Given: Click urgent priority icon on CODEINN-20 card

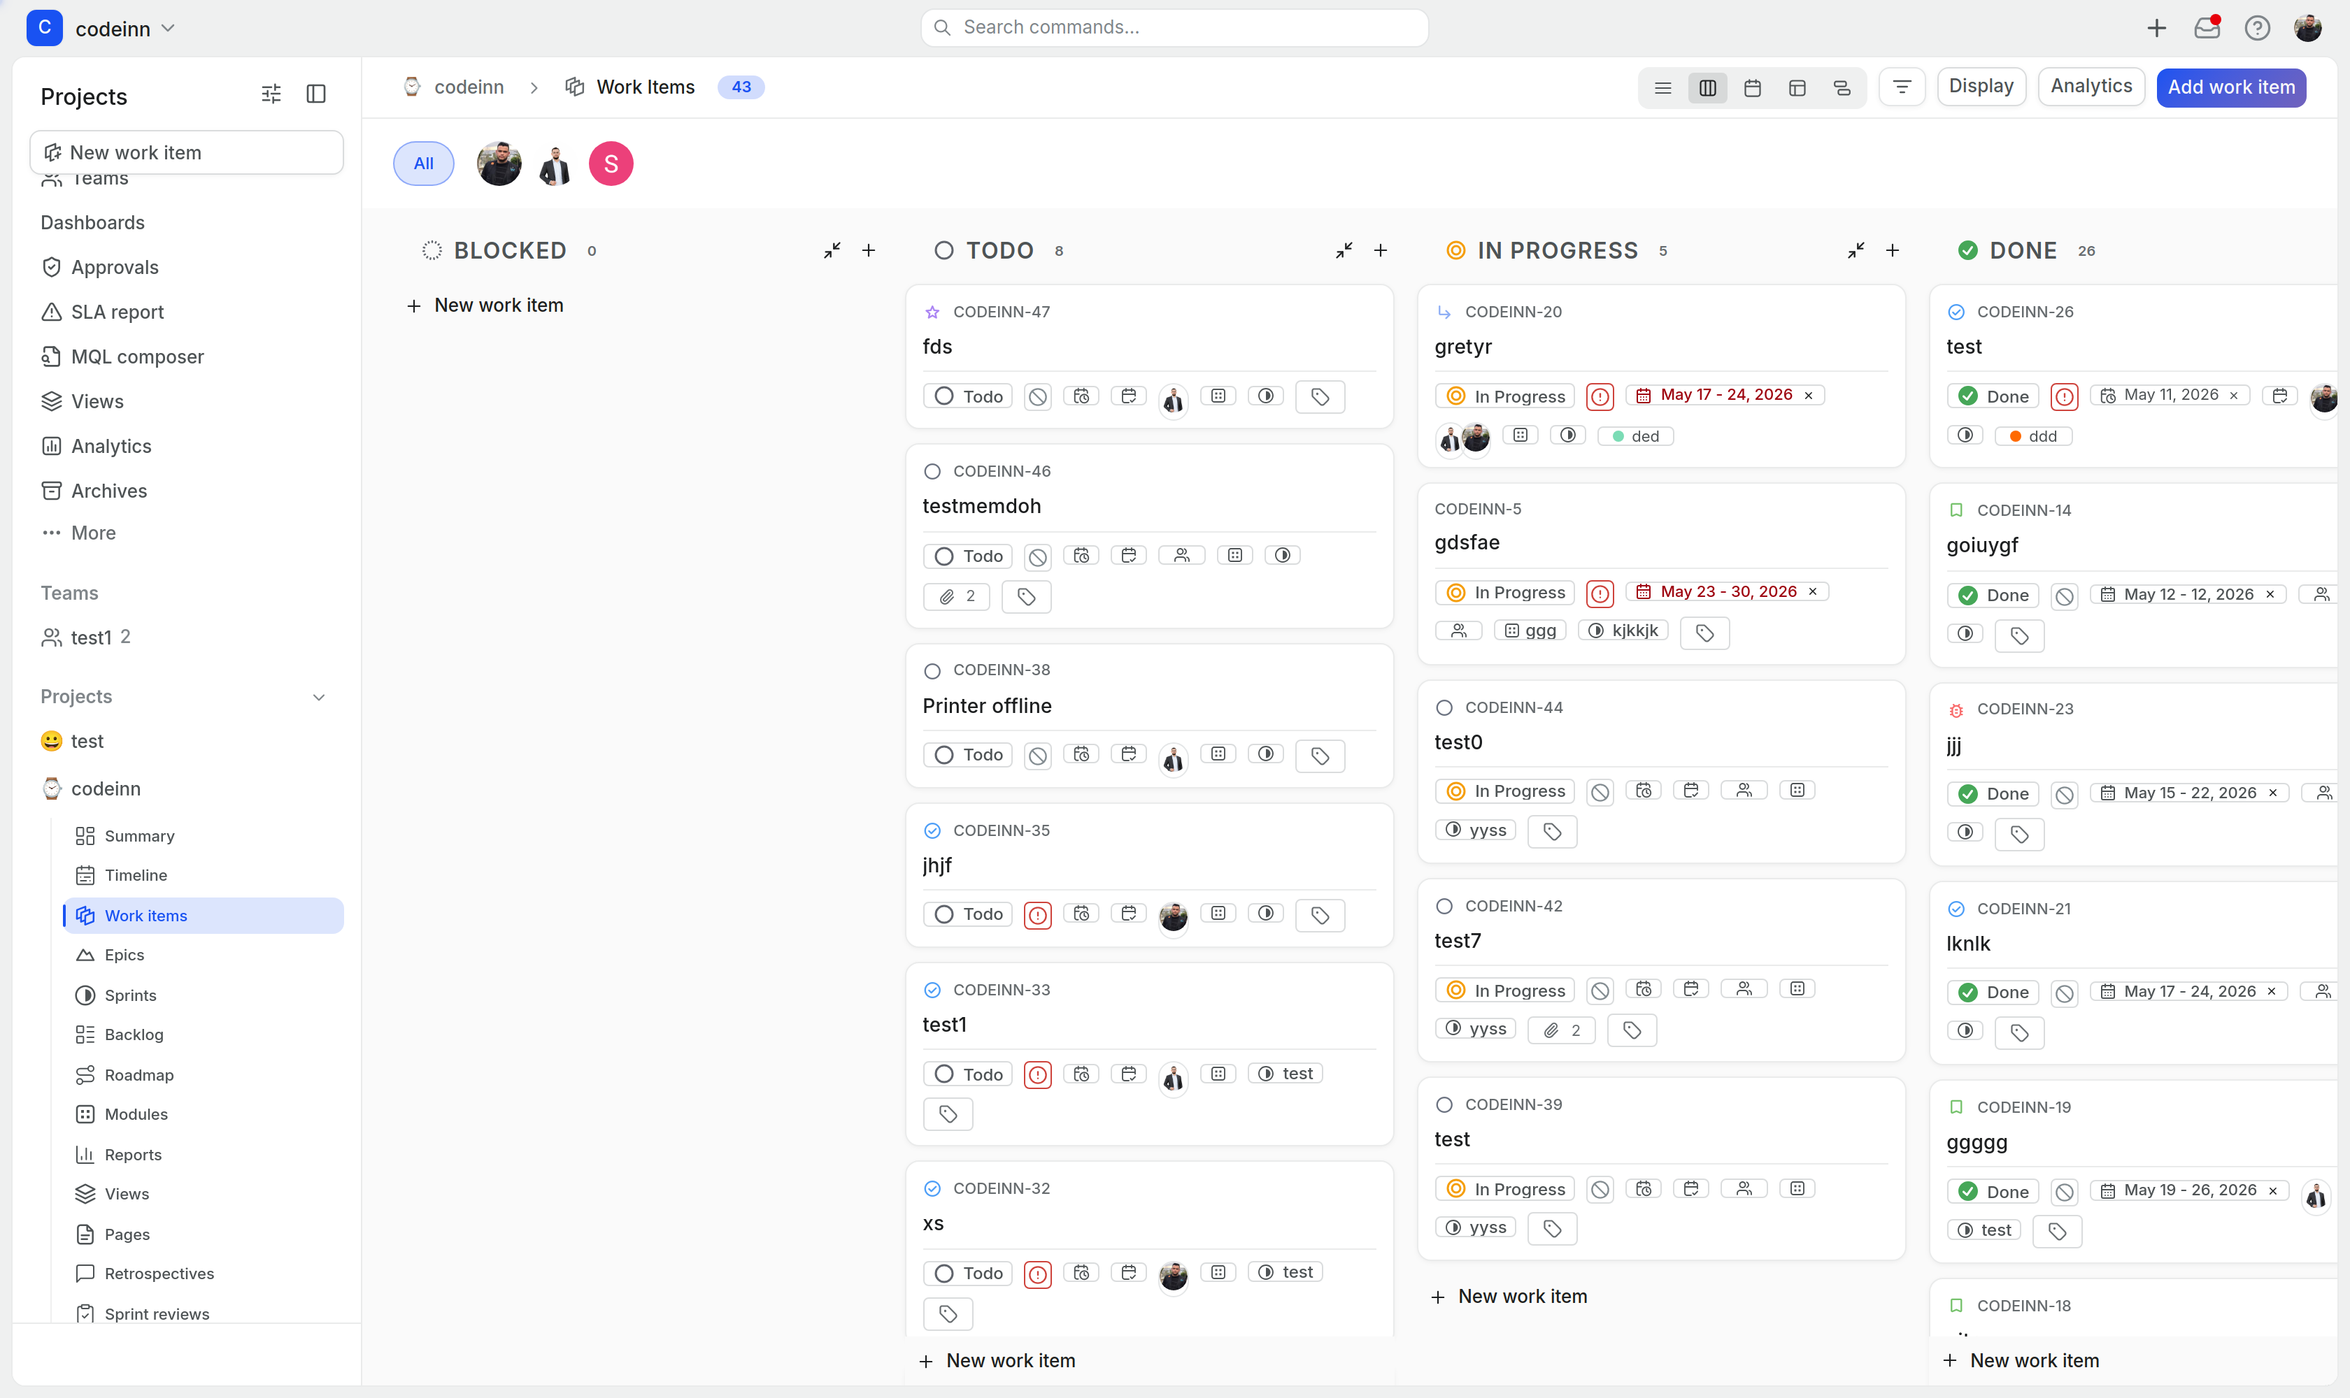Looking at the screenshot, I should (1601, 396).
